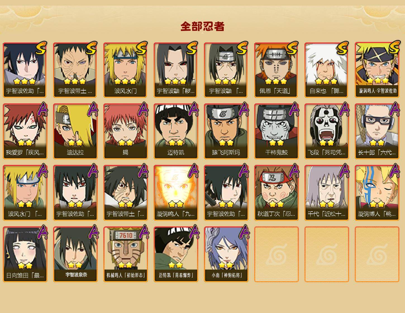This screenshot has height=313, width=405.
Task: Click the 漩涡鸣人·宇智波佐助 S-rank card
Action: click(x=377, y=70)
